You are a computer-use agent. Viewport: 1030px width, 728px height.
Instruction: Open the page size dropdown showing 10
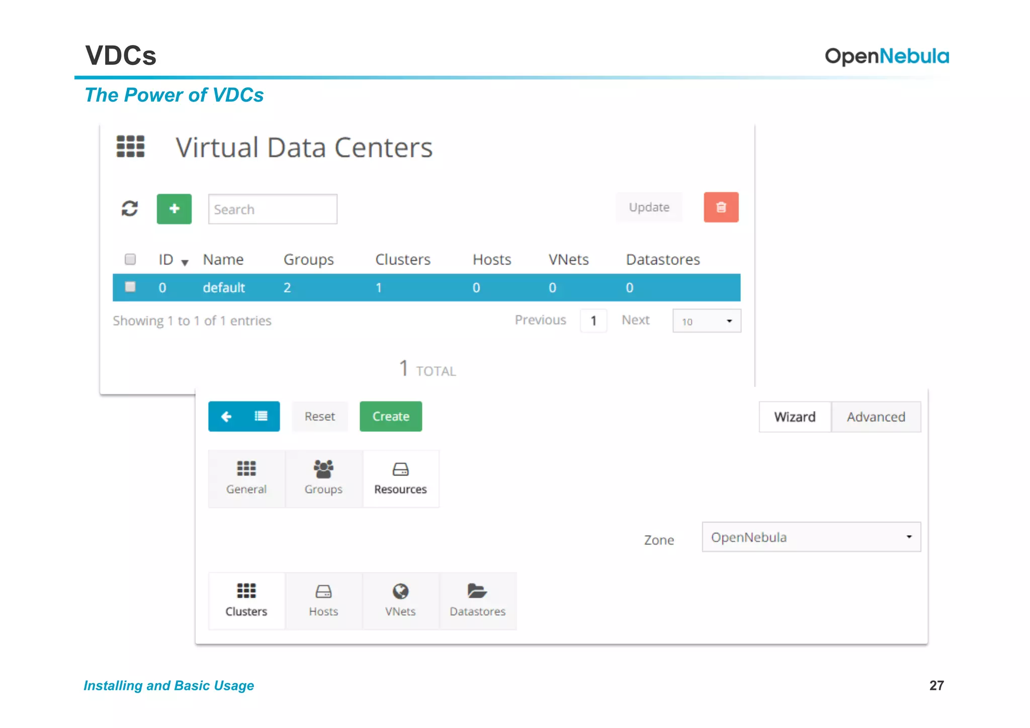click(707, 321)
